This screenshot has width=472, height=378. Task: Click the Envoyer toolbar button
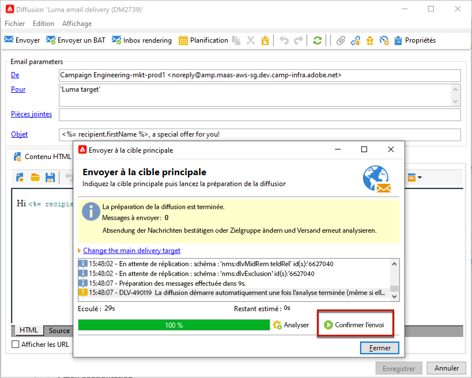22,40
